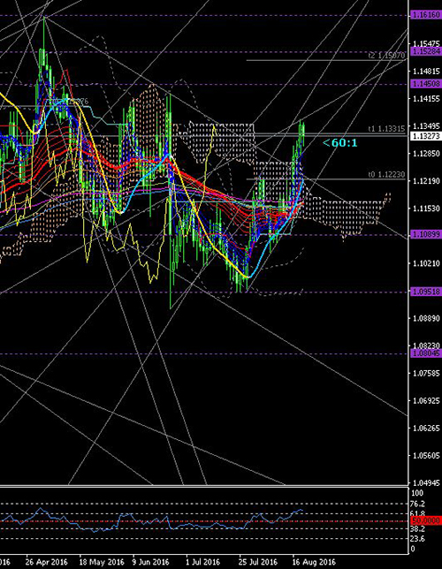
Task: Click the purple 1.10899 level tag
Action: 426,235
